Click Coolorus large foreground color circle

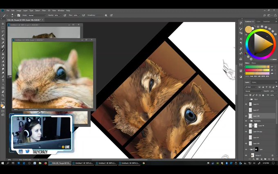[249, 29]
